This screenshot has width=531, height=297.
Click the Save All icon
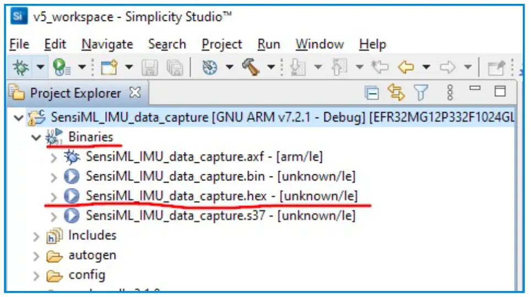pos(175,67)
